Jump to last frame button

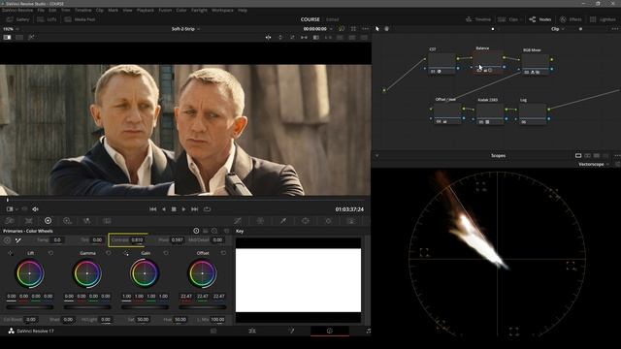point(194,209)
